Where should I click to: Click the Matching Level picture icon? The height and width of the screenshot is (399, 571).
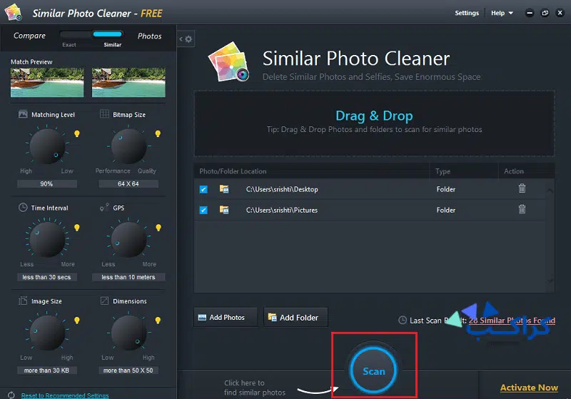click(x=23, y=114)
